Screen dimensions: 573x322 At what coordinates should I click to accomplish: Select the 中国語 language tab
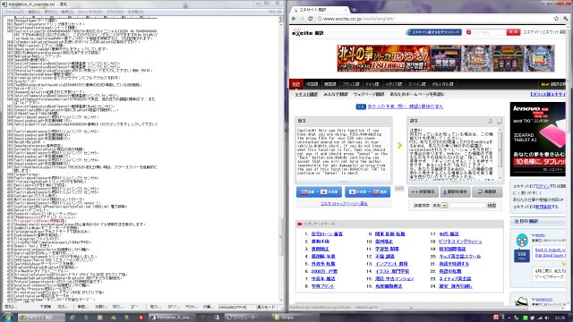(x=312, y=84)
